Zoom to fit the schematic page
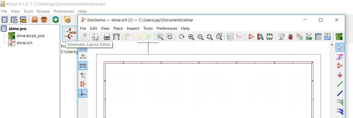The image size is (353, 118). [x=210, y=37]
